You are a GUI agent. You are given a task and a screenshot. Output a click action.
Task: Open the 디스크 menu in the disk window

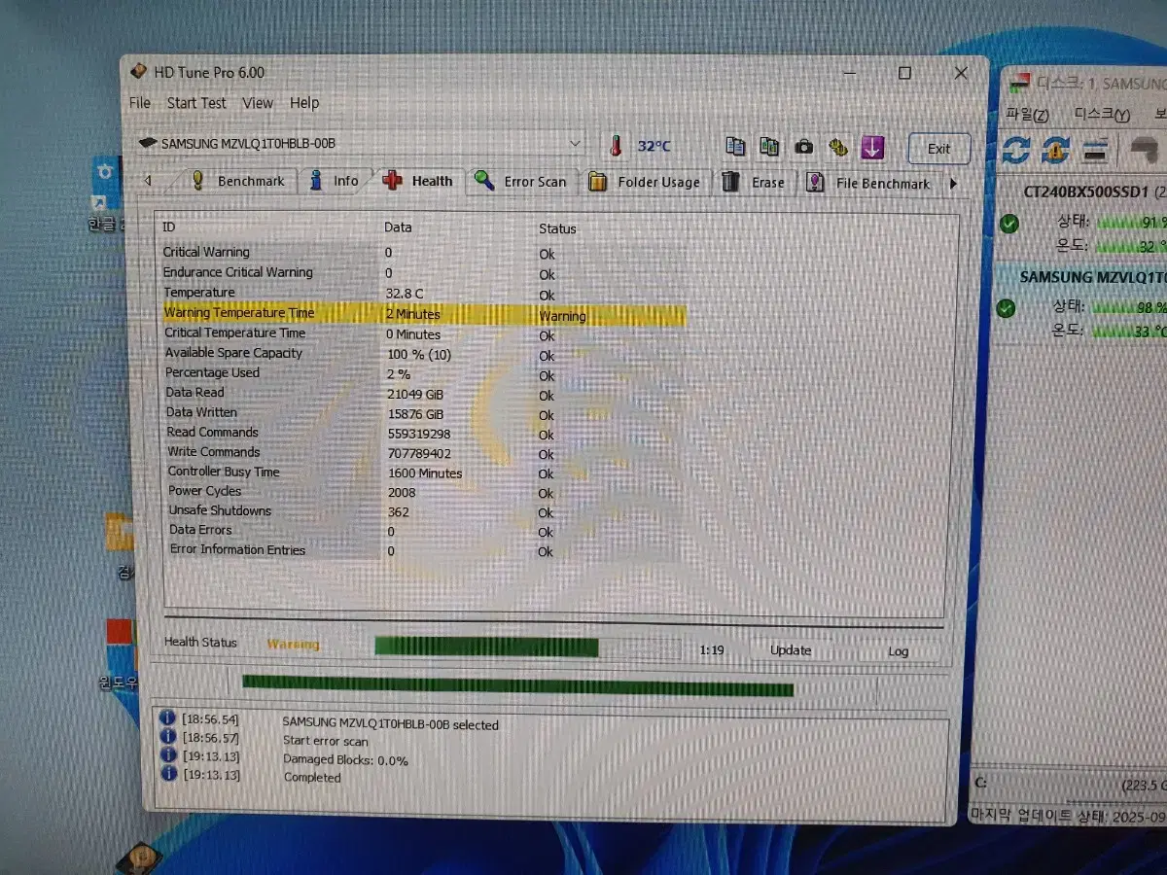coord(1102,114)
